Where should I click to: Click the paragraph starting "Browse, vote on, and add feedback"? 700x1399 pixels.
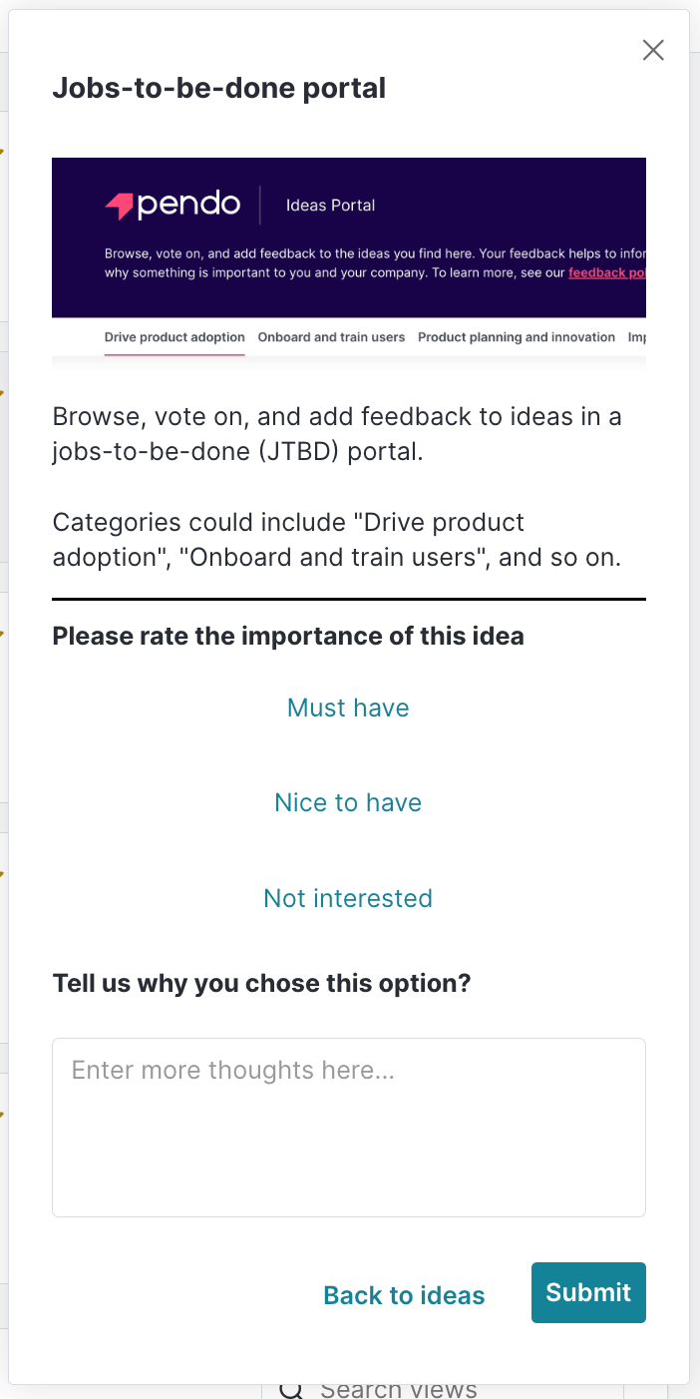(337, 433)
